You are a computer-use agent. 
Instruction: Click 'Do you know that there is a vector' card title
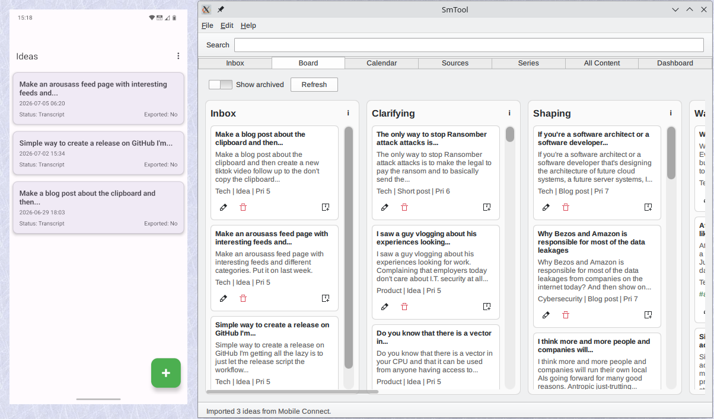tap(434, 337)
